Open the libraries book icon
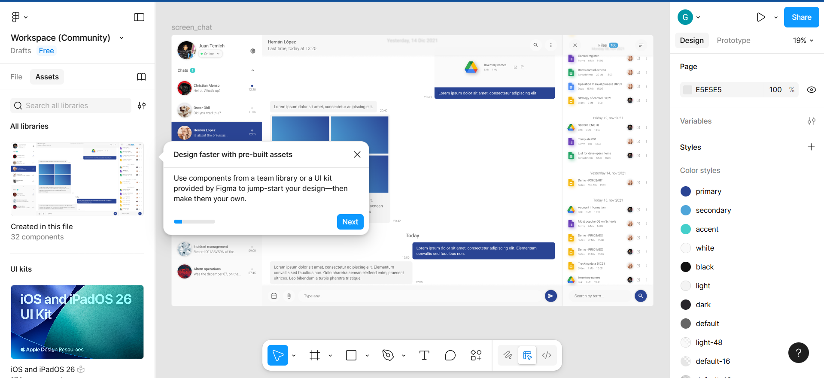 coord(141,77)
